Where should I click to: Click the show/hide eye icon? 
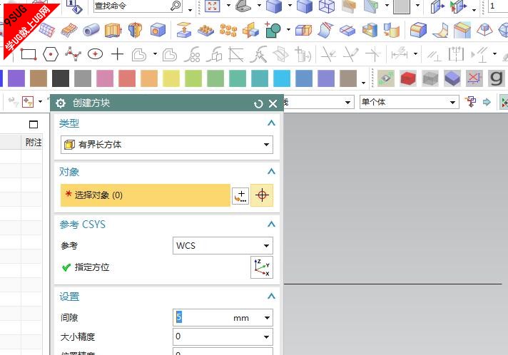click(x=386, y=78)
